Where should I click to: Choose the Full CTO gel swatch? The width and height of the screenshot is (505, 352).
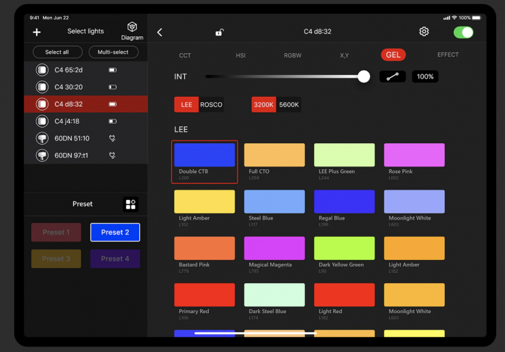click(x=274, y=156)
